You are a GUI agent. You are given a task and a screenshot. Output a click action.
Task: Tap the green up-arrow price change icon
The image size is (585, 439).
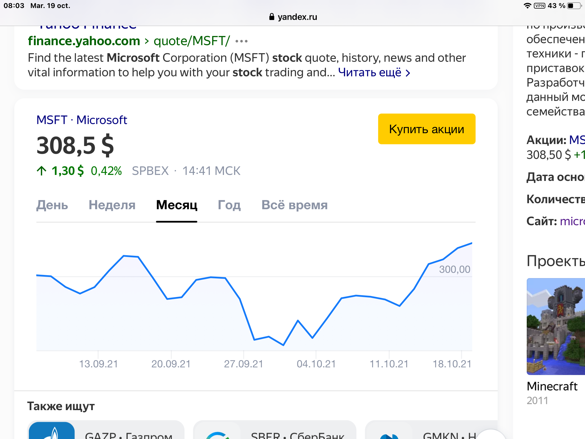(41, 171)
